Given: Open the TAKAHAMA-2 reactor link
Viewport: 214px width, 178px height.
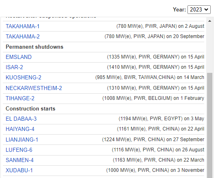Looking at the screenshot, I should pos(22,36).
